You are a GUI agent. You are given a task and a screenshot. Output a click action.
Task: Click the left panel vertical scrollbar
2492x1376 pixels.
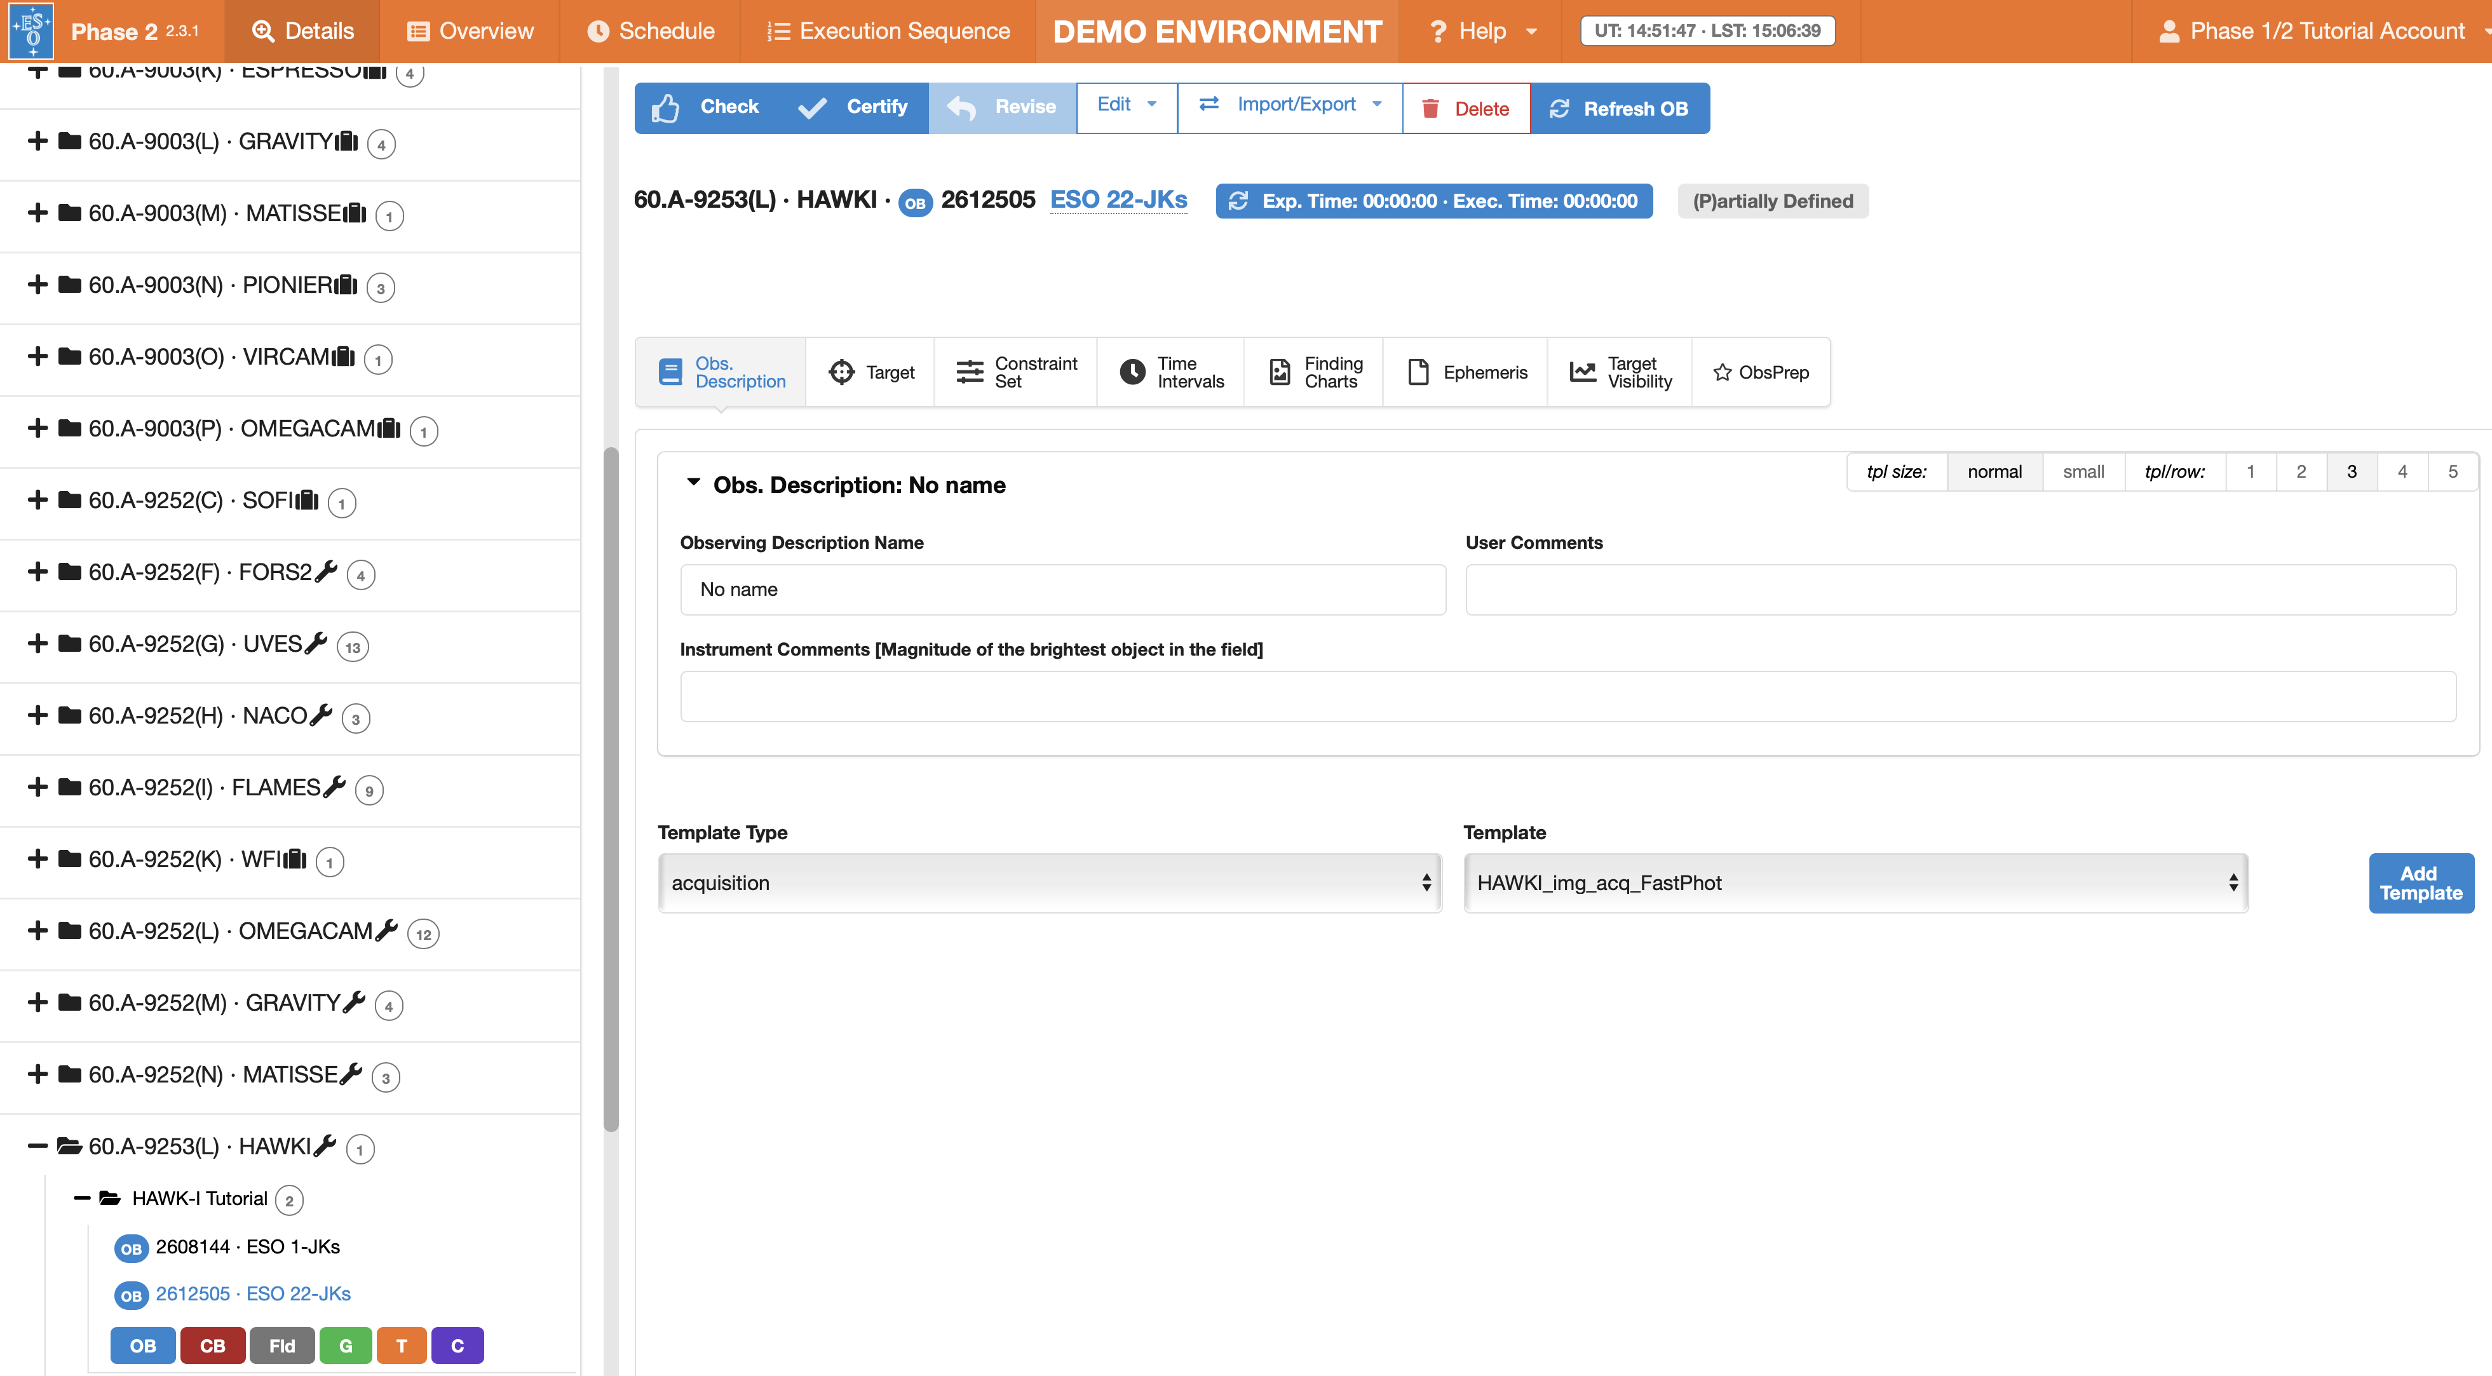point(611,788)
